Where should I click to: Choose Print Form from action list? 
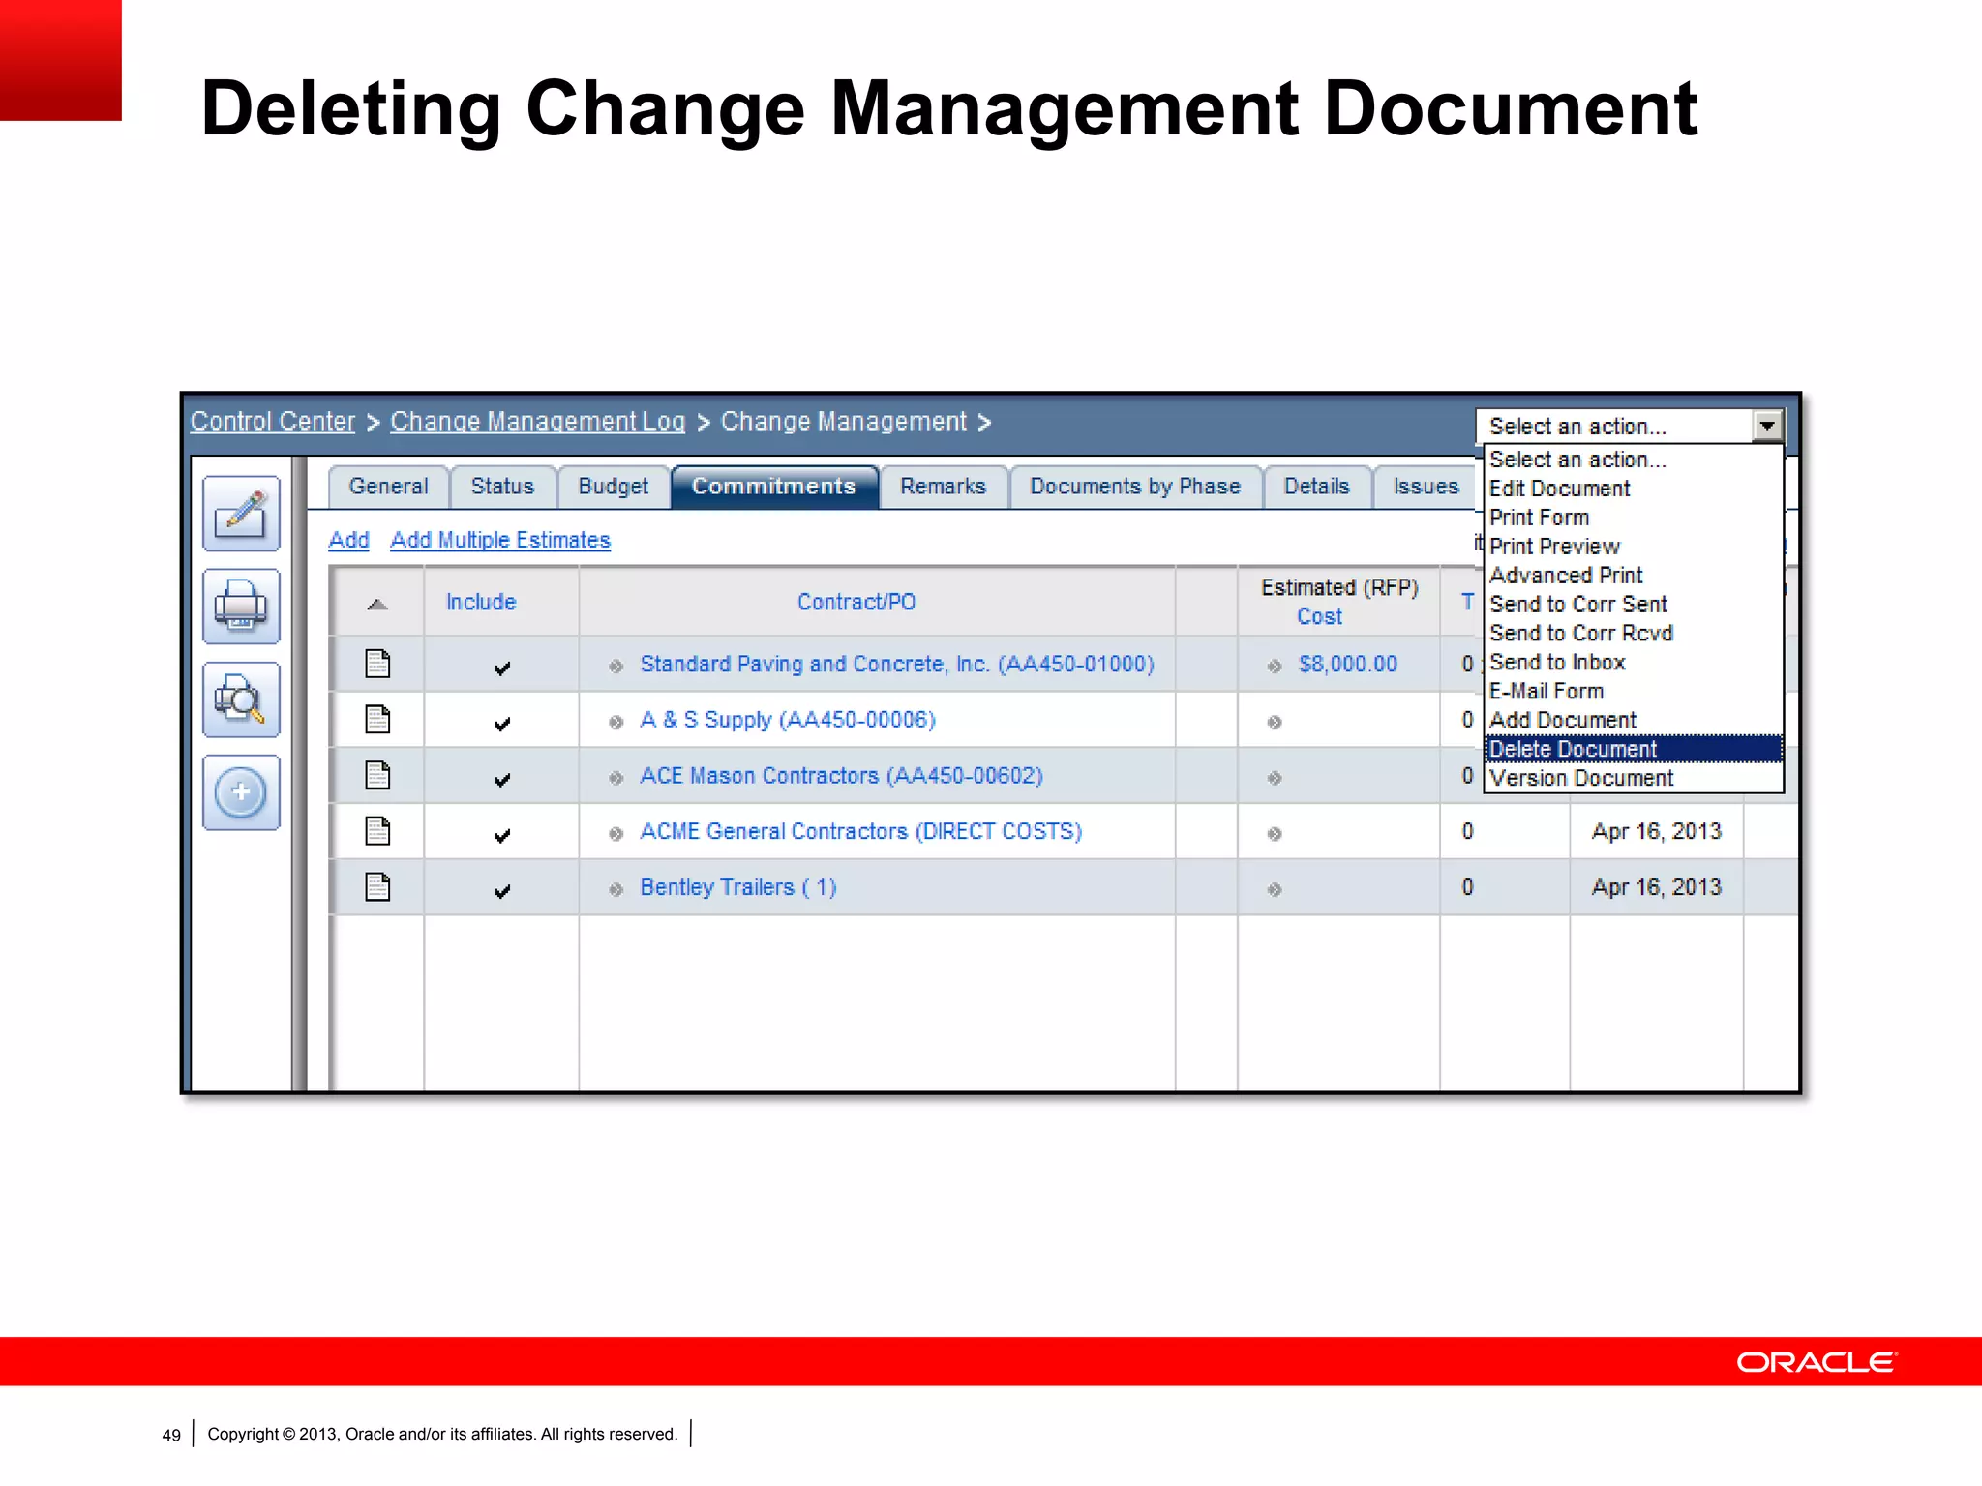pyautogui.click(x=1634, y=518)
